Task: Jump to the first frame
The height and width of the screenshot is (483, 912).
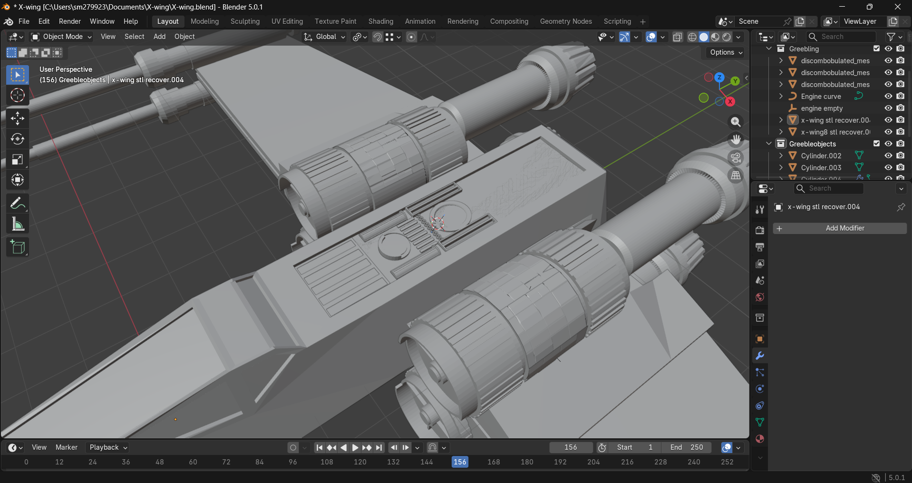Action: (x=320, y=447)
